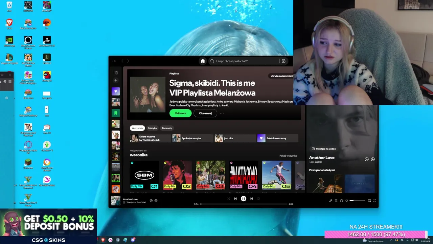
Task: Open The Sims 4 desktop shortcut
Action: [x=47, y=146]
